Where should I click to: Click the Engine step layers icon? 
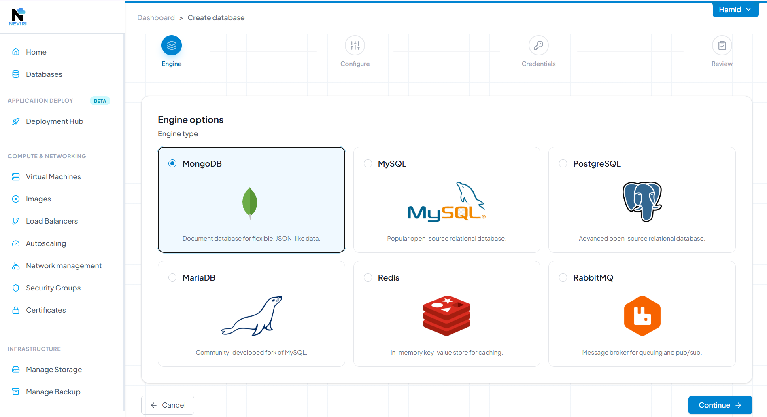coord(172,45)
